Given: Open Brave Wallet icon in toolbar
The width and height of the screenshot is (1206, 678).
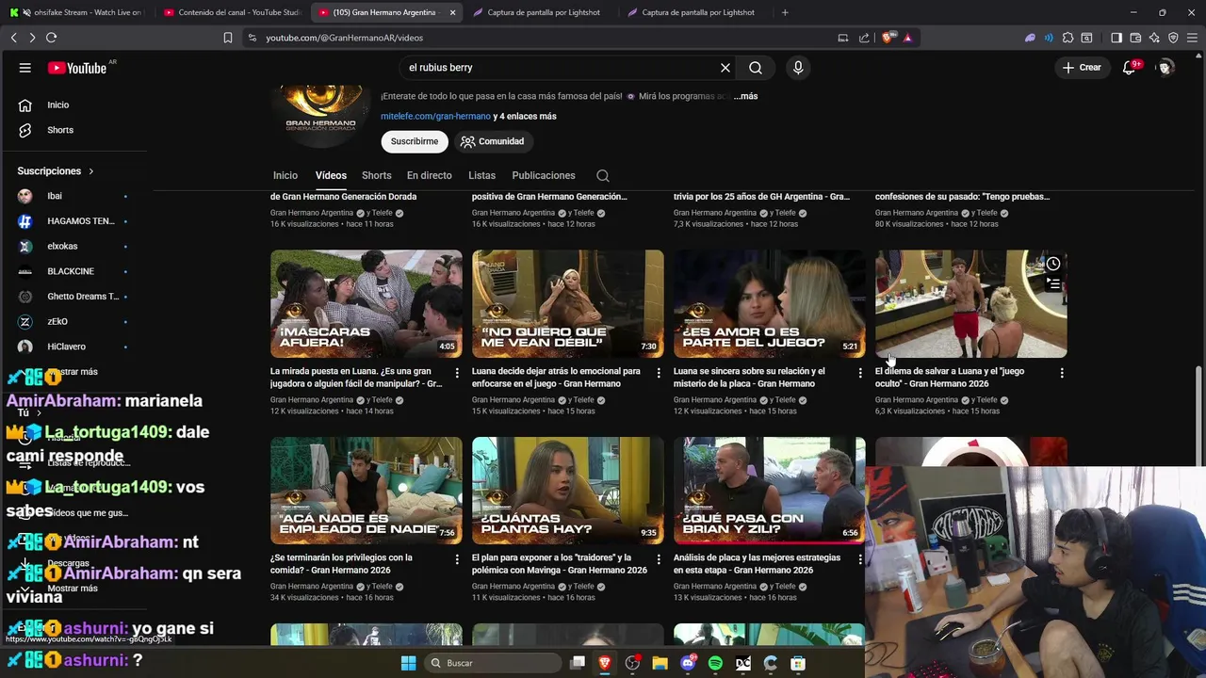Looking at the screenshot, I should 1135,38.
